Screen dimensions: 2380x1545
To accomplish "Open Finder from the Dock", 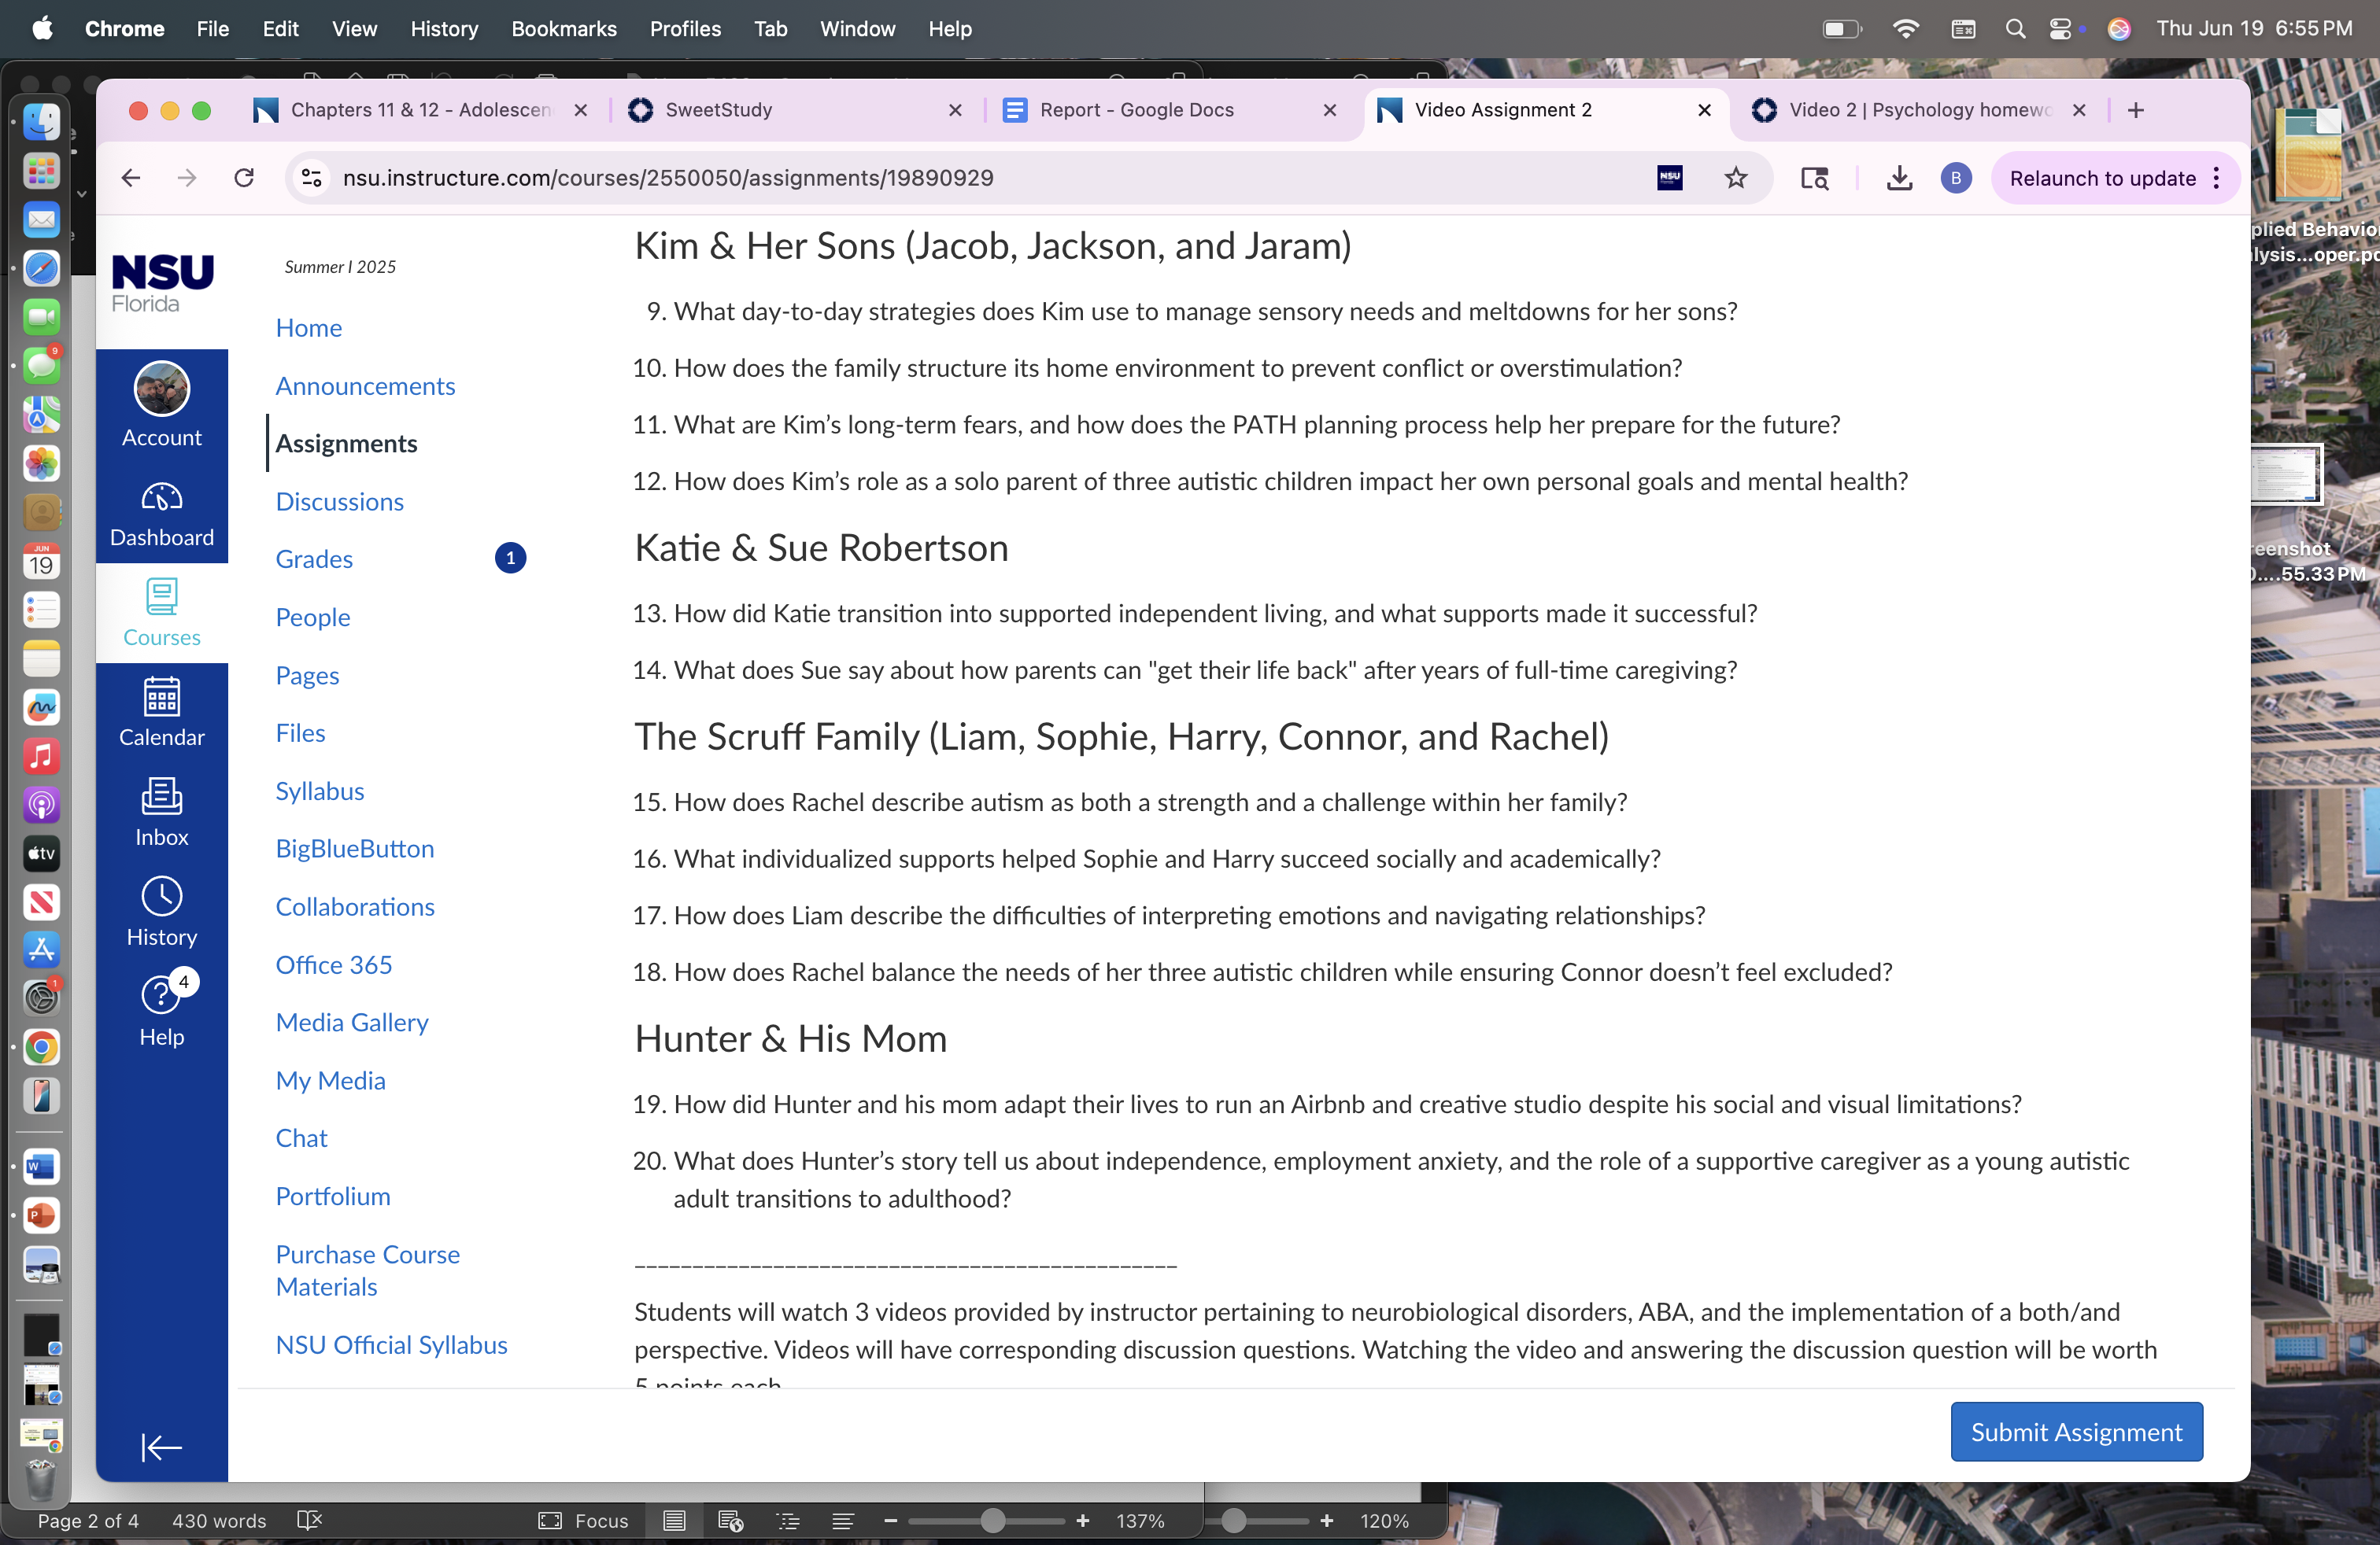I will [x=41, y=122].
